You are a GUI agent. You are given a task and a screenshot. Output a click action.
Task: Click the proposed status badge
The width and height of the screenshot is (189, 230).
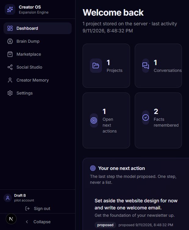pyautogui.click(x=105, y=225)
